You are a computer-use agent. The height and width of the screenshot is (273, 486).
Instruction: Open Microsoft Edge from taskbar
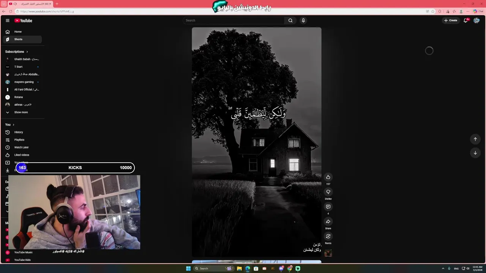click(x=248, y=268)
